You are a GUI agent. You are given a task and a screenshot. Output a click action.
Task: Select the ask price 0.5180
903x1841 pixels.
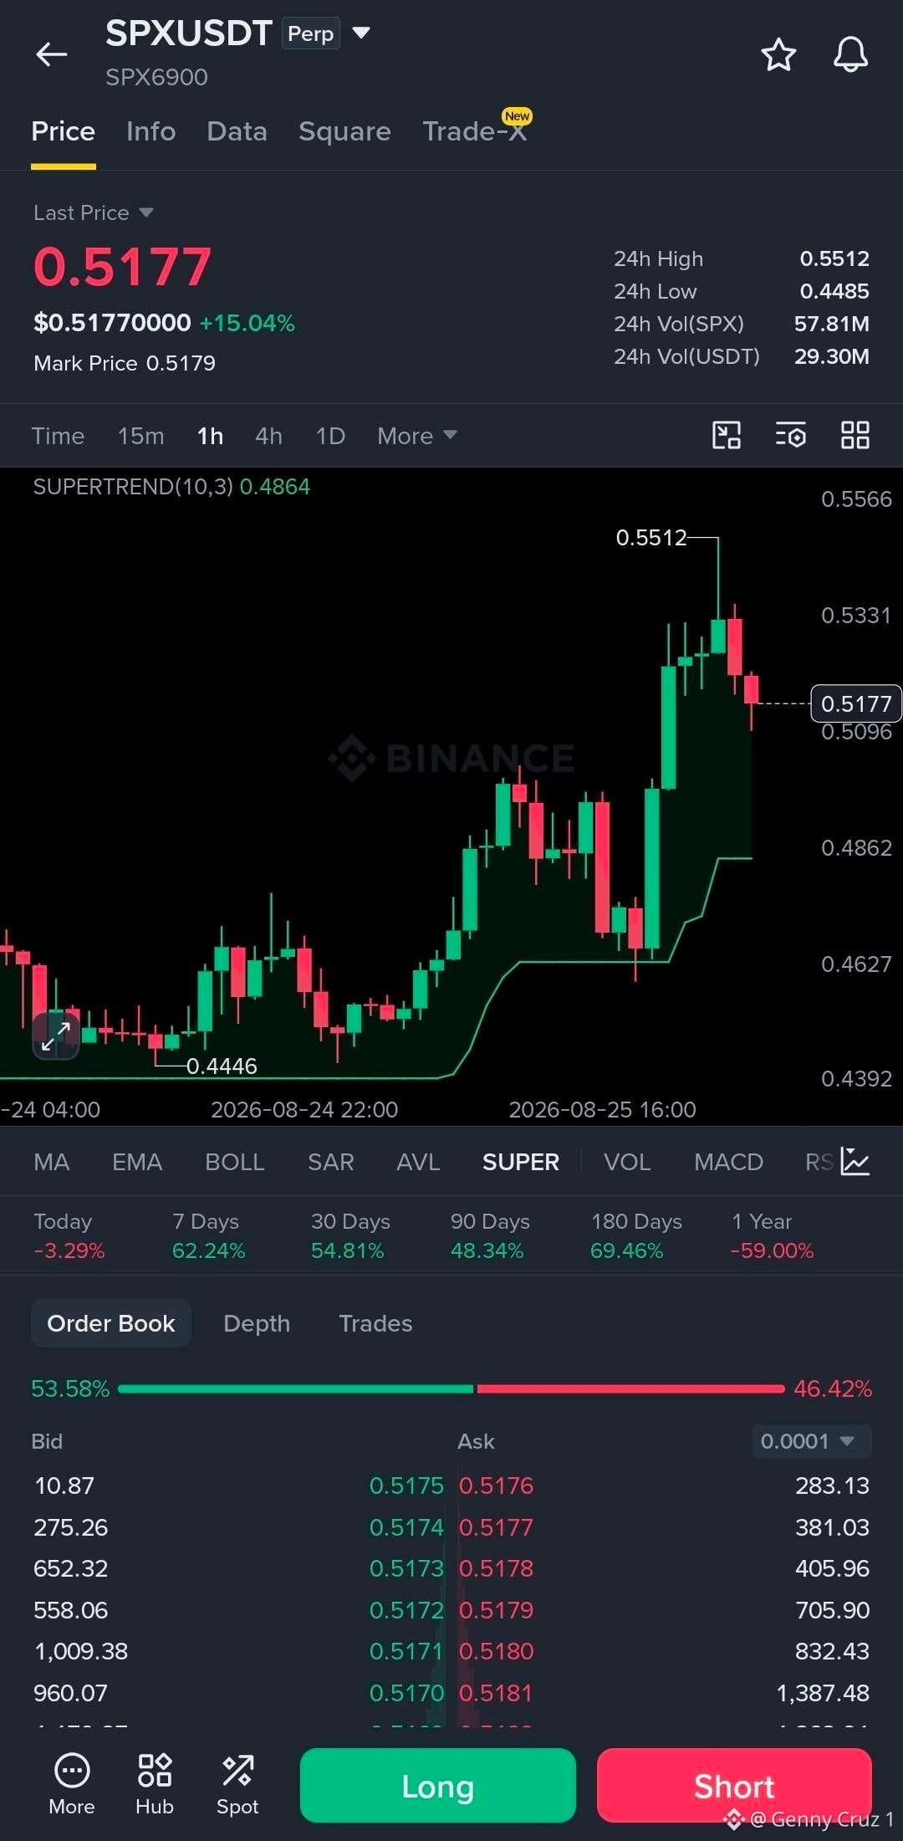pos(496,1650)
